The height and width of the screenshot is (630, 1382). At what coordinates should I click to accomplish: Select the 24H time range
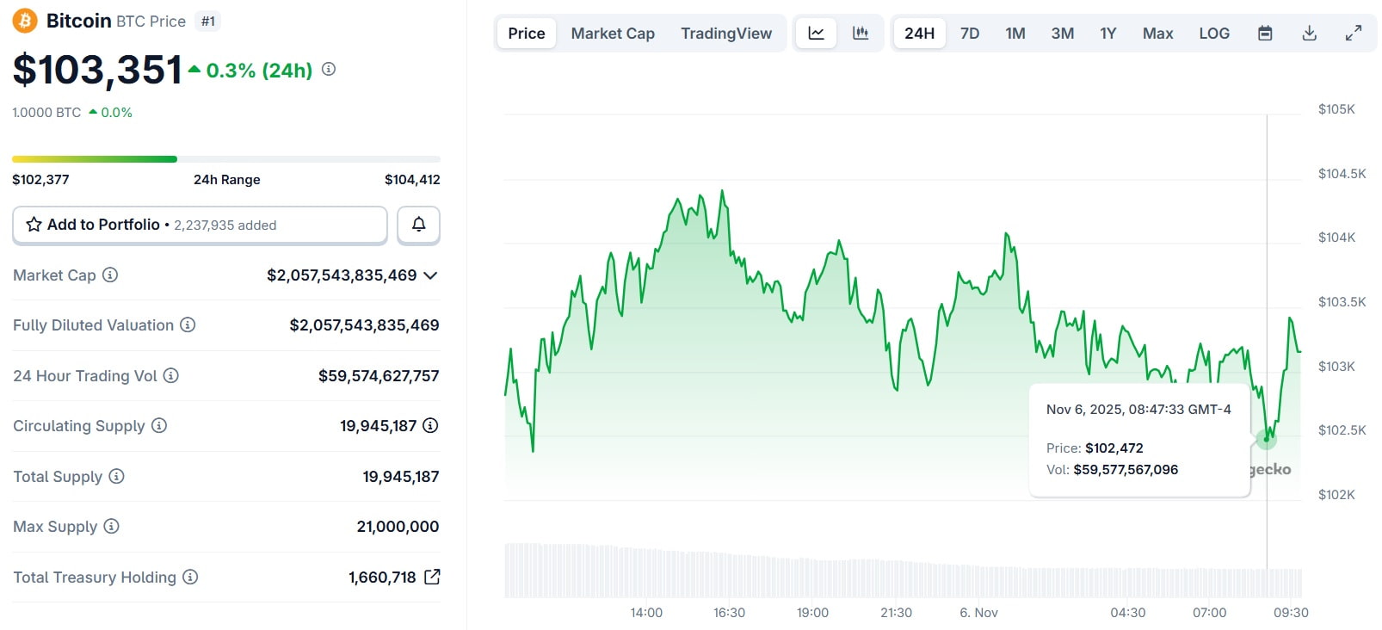click(x=919, y=34)
